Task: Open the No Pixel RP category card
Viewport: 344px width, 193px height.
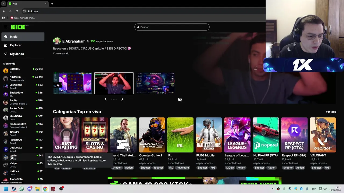Action: pyautogui.click(x=266, y=135)
